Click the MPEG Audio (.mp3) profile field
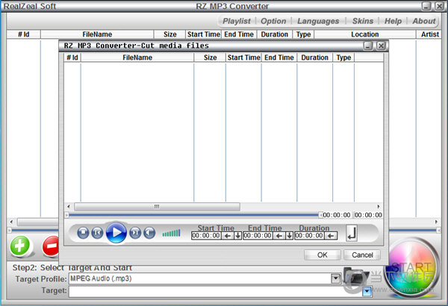 (x=200, y=278)
